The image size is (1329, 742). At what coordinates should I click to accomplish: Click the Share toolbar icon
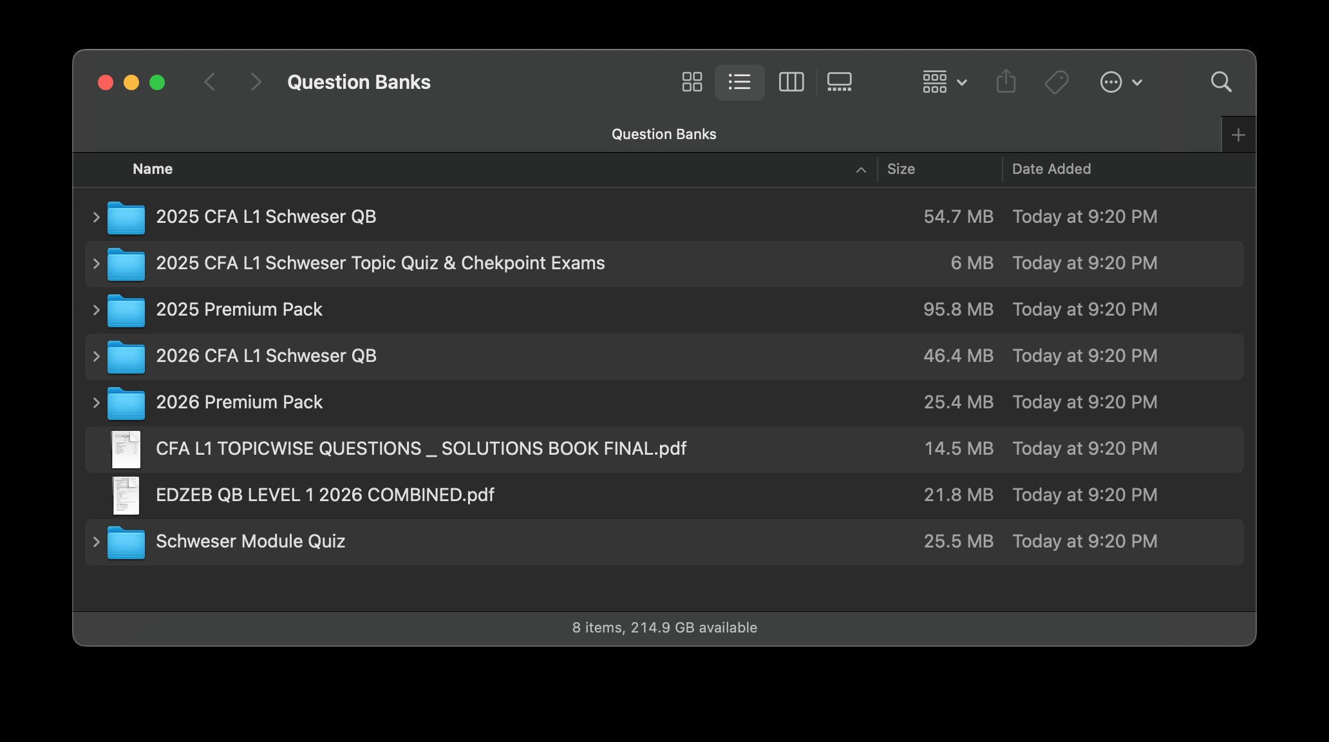click(1006, 82)
